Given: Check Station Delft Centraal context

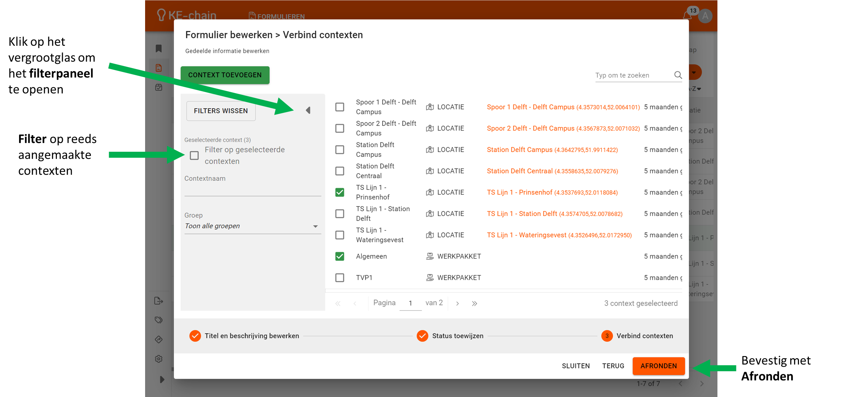Looking at the screenshot, I should (340, 171).
